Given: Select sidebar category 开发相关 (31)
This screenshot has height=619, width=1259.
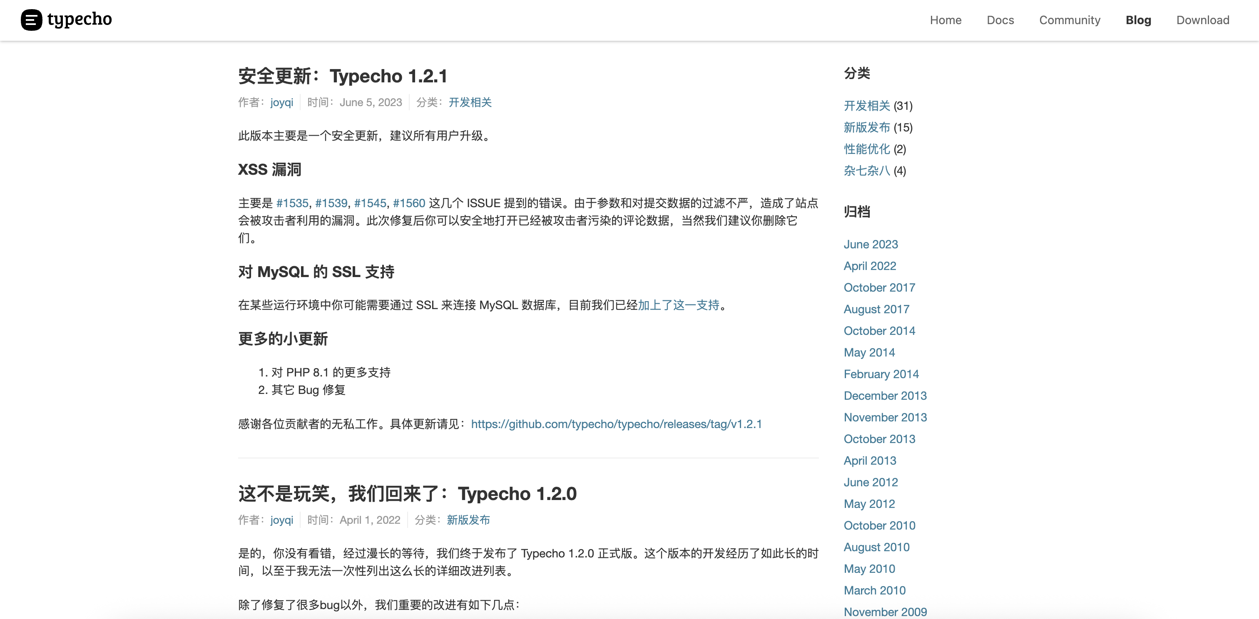Looking at the screenshot, I should [x=867, y=106].
